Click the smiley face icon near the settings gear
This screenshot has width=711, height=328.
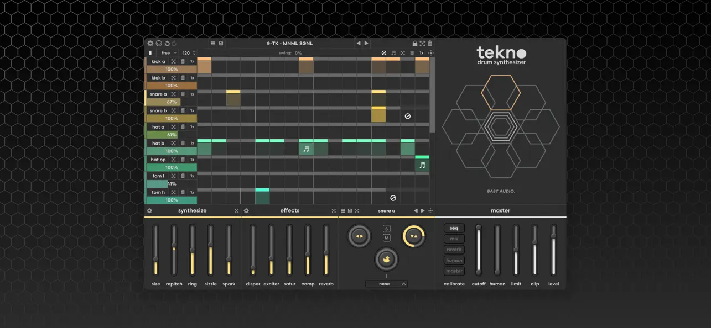pos(159,43)
